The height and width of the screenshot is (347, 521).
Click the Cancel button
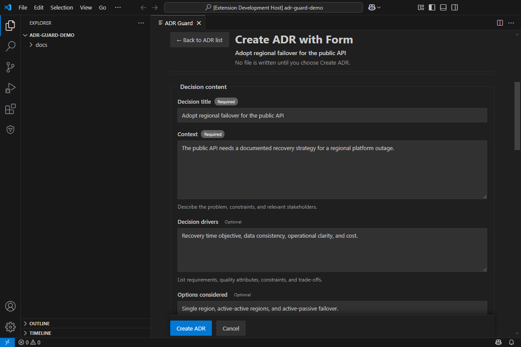(x=231, y=328)
